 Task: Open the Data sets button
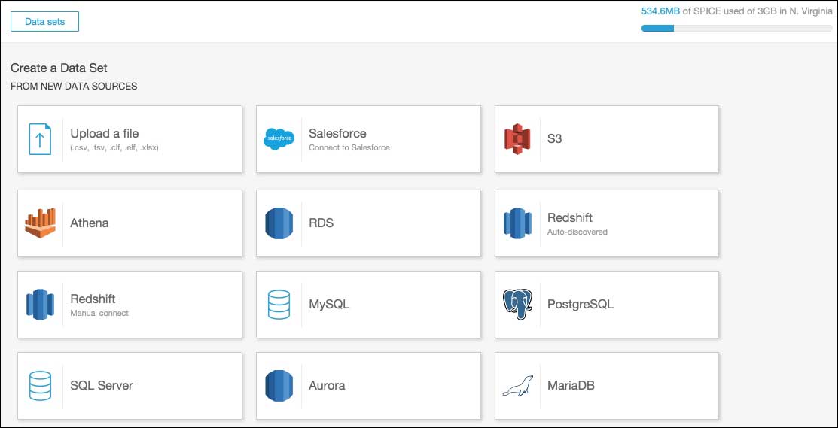tap(45, 22)
